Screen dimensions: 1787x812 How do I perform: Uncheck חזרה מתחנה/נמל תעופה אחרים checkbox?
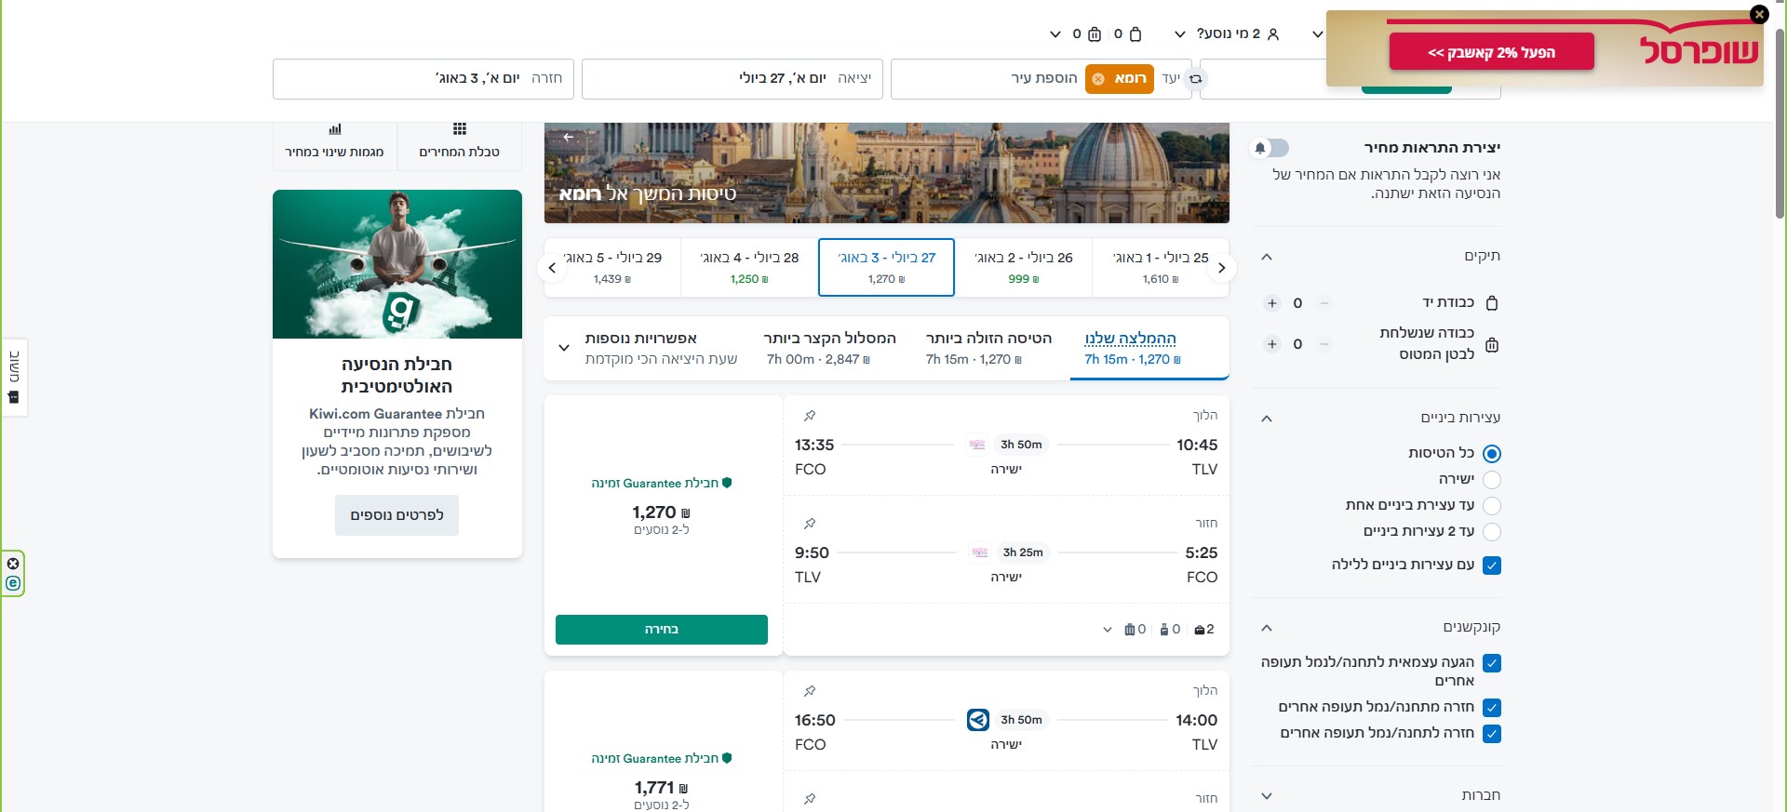pyautogui.click(x=1492, y=708)
